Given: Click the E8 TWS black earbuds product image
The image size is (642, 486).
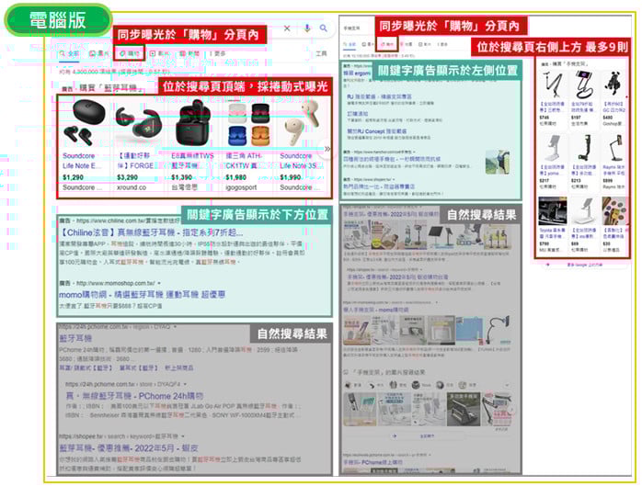Looking at the screenshot, I should 194,124.
